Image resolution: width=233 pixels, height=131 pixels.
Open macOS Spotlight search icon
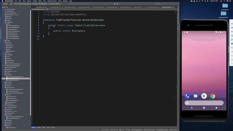(x=224, y=1)
